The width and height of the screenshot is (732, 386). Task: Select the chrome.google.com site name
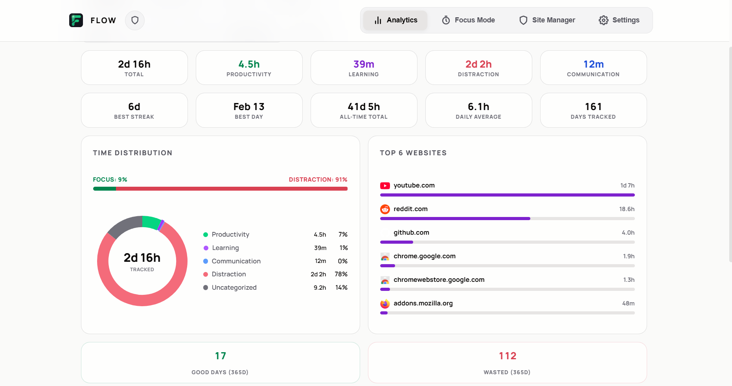point(425,256)
